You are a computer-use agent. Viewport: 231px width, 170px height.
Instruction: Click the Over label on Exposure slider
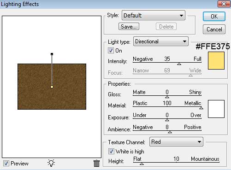click(x=196, y=115)
